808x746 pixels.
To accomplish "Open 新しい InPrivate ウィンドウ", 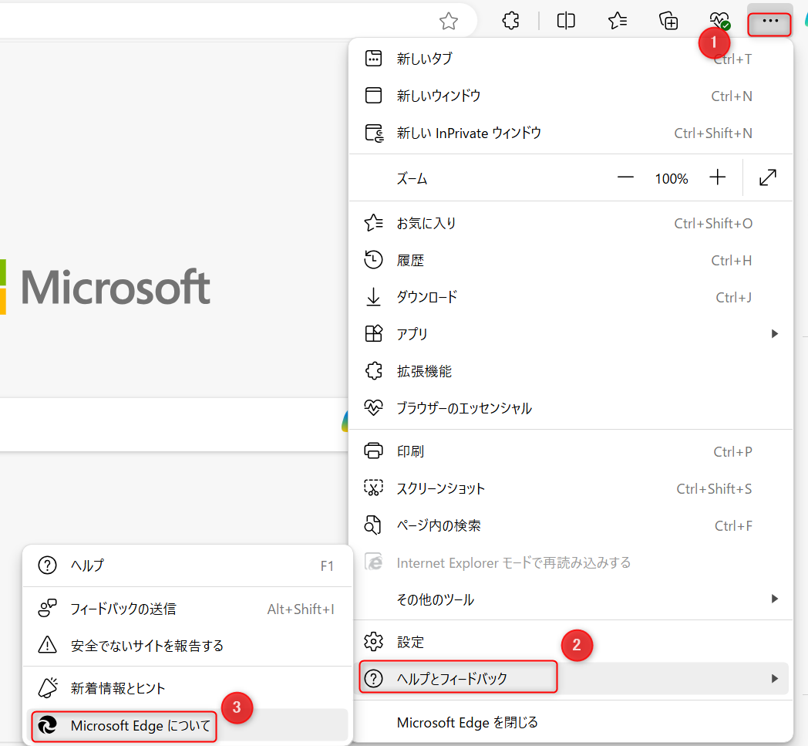I will 571,133.
